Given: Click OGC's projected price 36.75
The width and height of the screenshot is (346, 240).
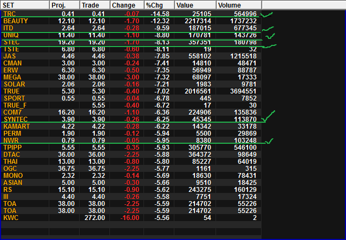Looking at the screenshot, I should point(66,169).
